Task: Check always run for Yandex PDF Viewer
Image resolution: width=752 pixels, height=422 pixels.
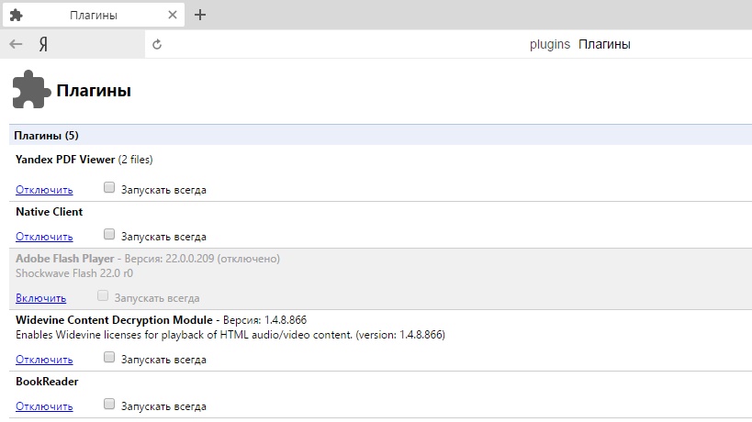Action: point(109,187)
